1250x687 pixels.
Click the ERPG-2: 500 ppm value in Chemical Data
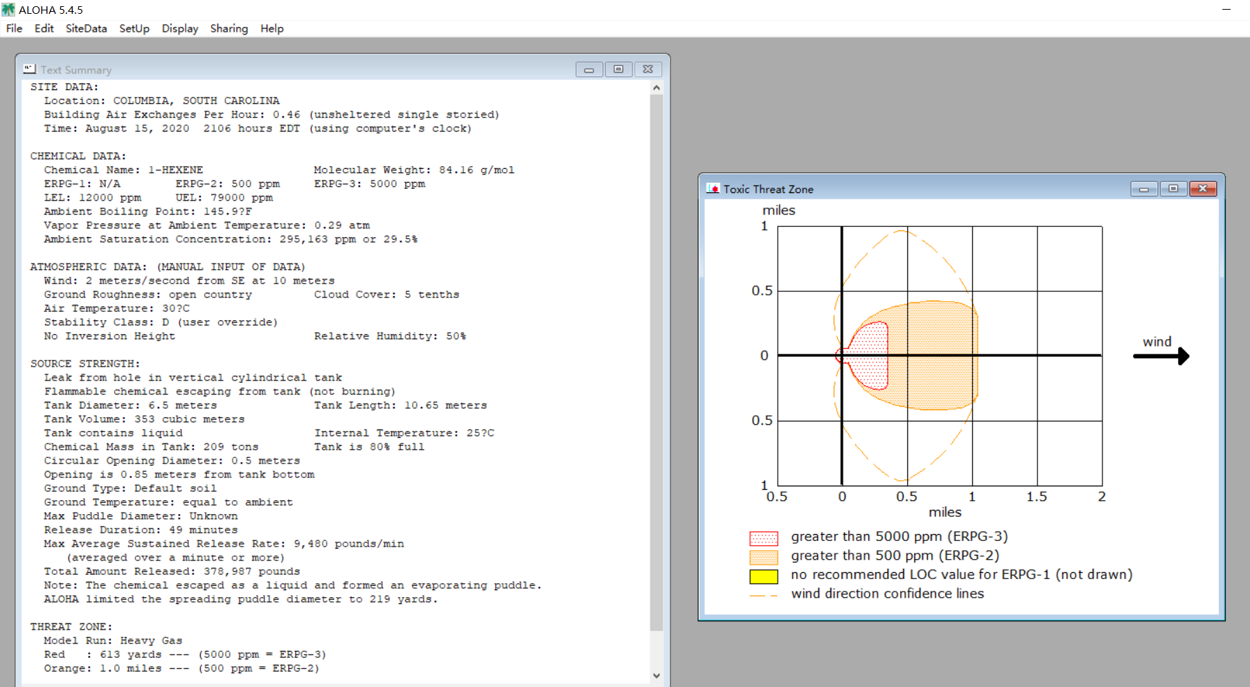228,184
